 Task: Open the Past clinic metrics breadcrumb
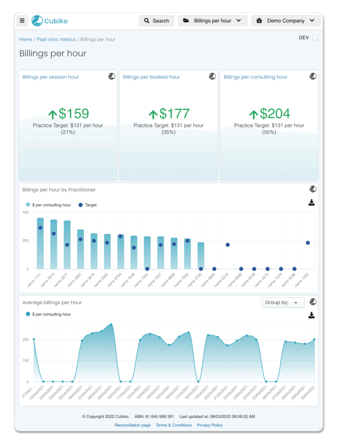[56, 40]
